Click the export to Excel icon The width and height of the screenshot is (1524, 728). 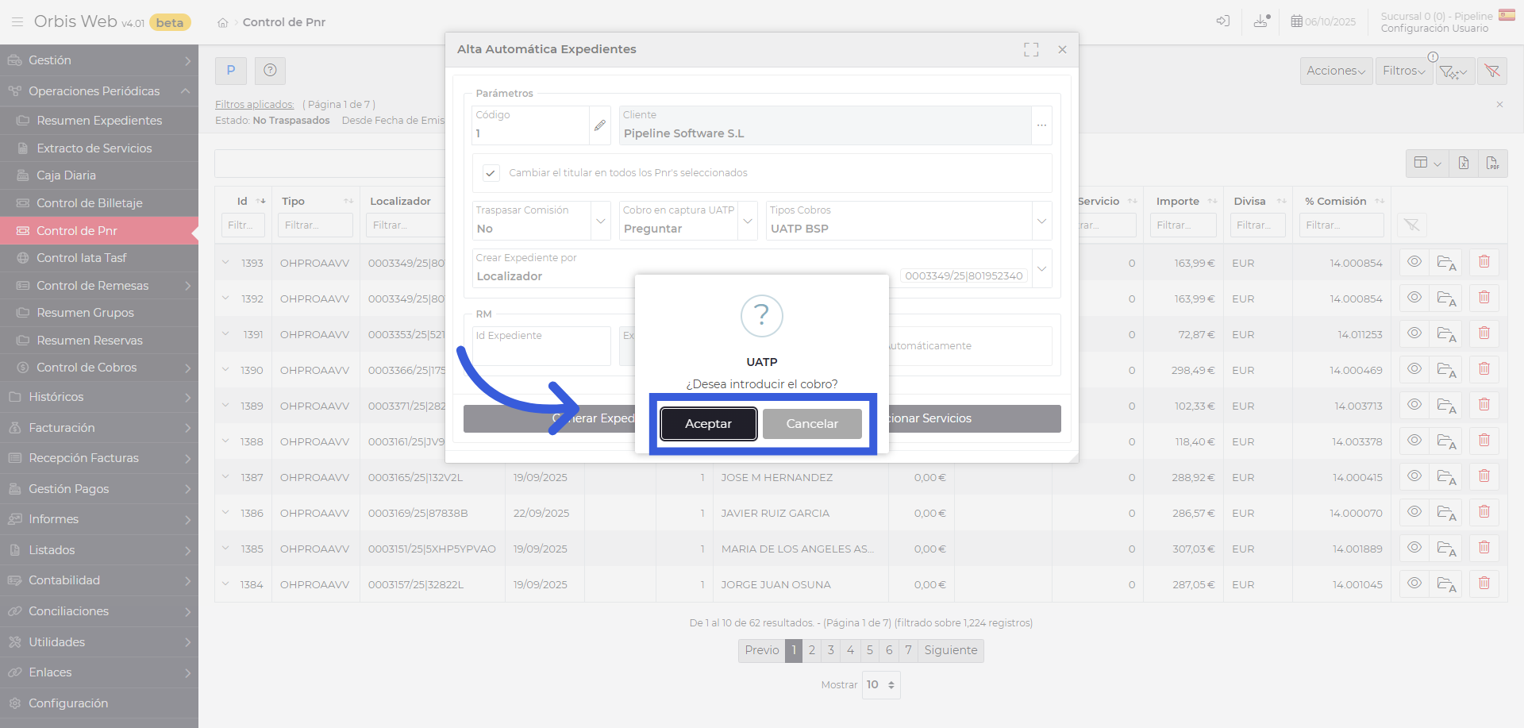1463,164
